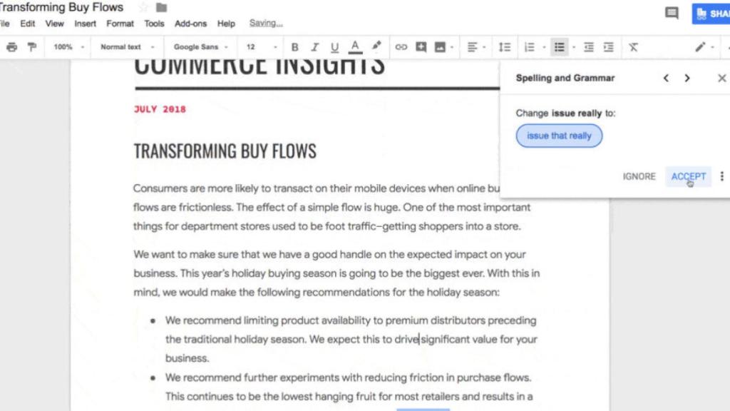Toggle underline formatting
The height and width of the screenshot is (411, 730).
tap(334, 46)
